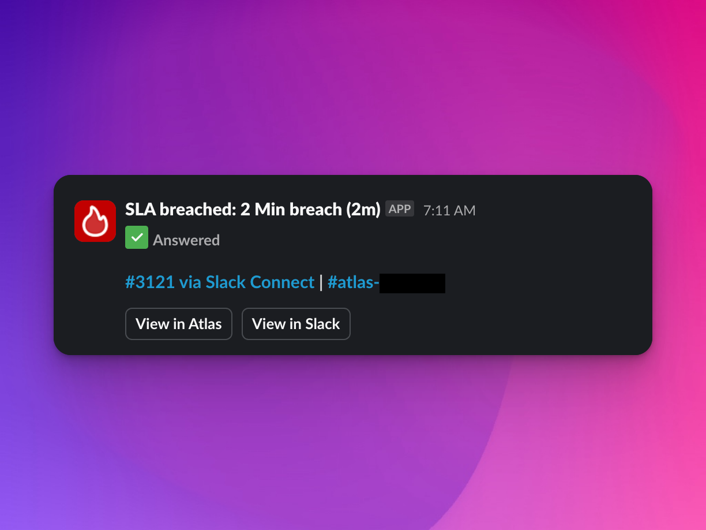Click the white tick inside green square

tap(137, 237)
